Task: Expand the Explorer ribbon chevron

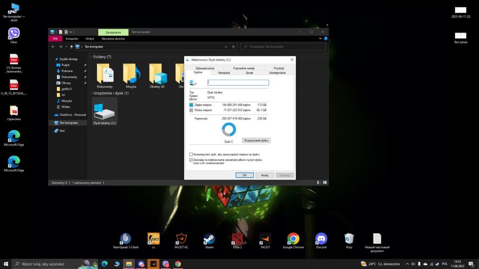Action: point(320,39)
